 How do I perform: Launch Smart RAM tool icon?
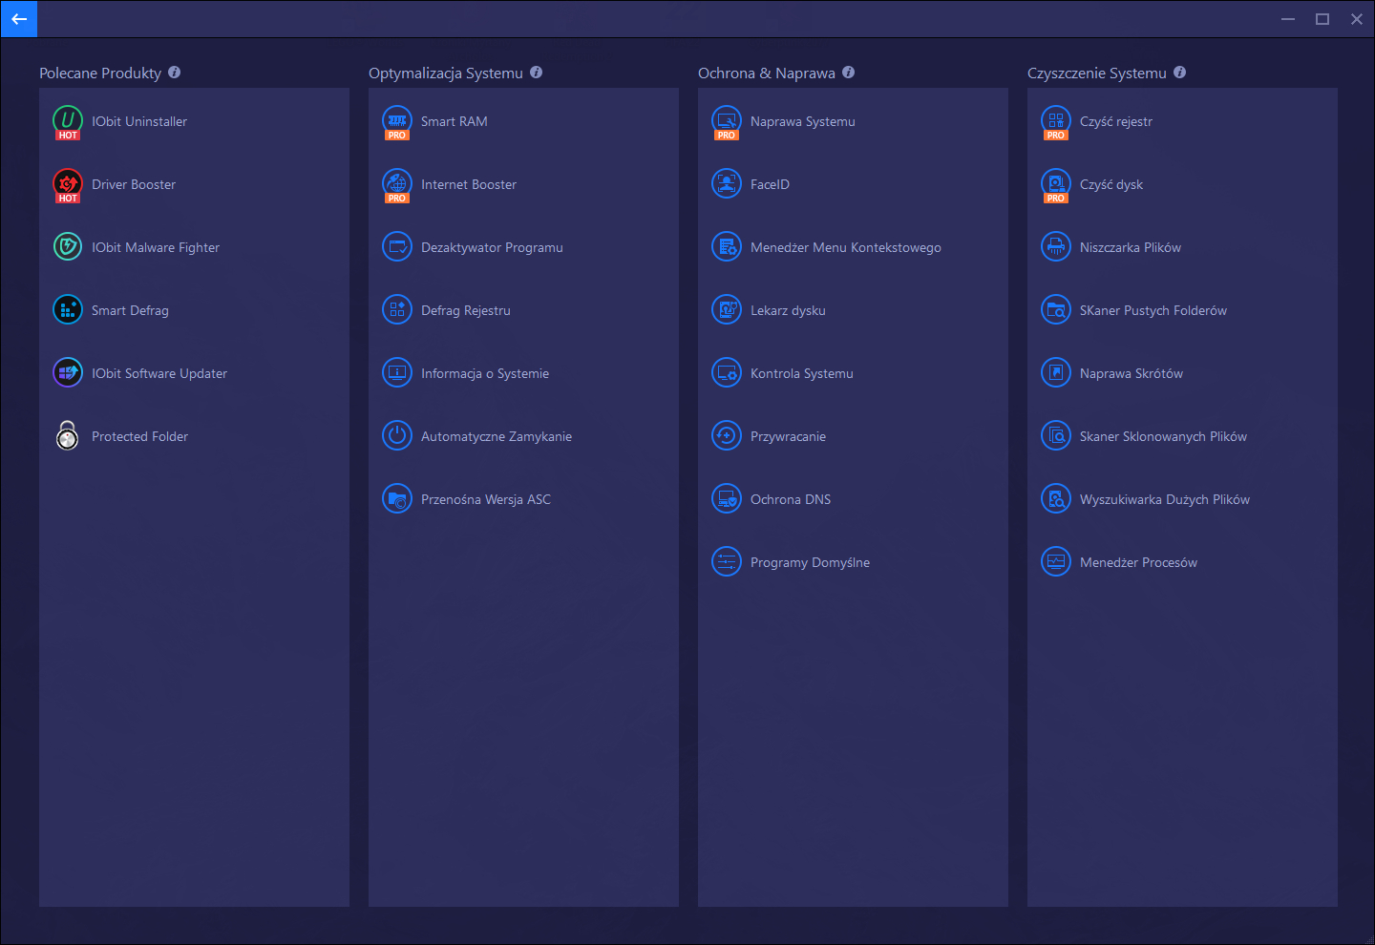click(397, 120)
